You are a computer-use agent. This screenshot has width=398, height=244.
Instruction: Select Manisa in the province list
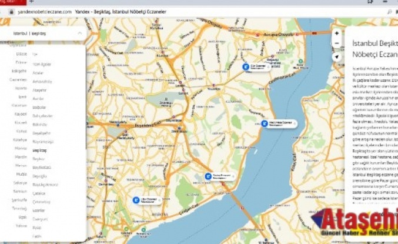click(21, 148)
